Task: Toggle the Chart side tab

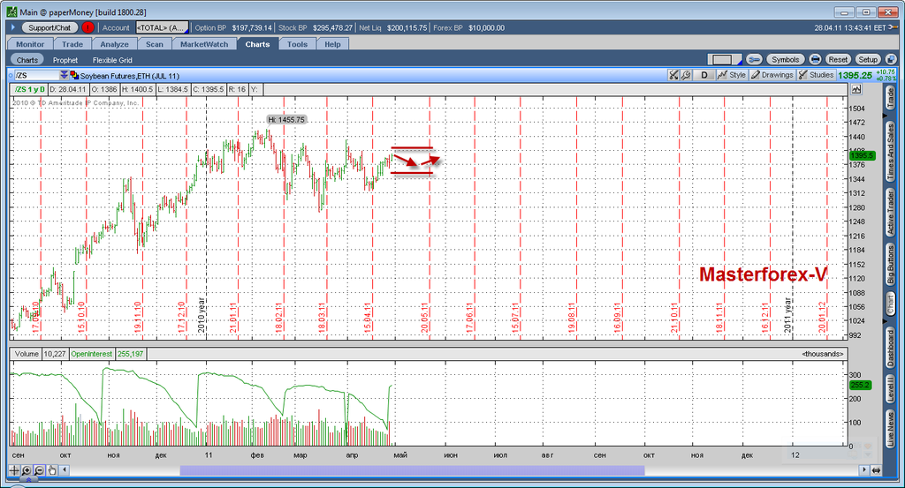Action: [x=891, y=304]
